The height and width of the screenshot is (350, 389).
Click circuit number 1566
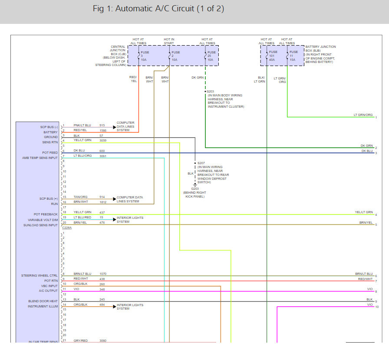pyautogui.click(x=103, y=131)
